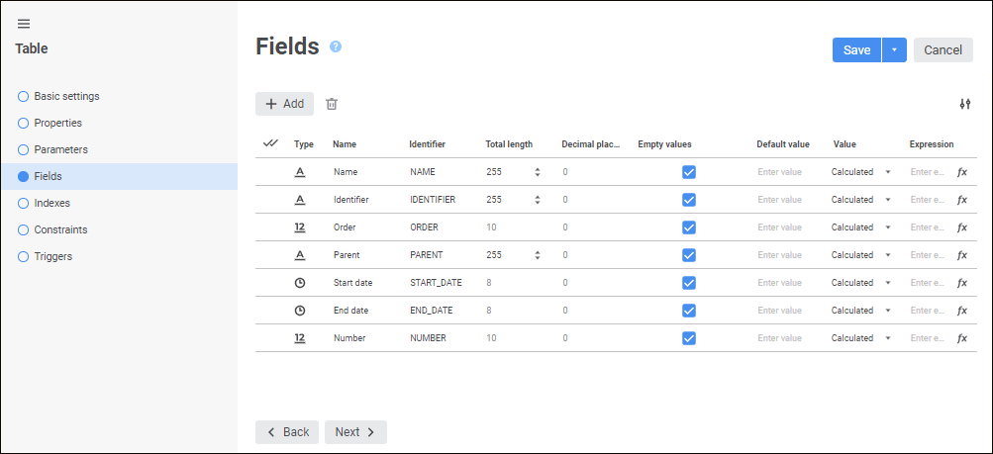This screenshot has width=993, height=454.
Task: Disable Empty values for the Number field
Action: (689, 338)
